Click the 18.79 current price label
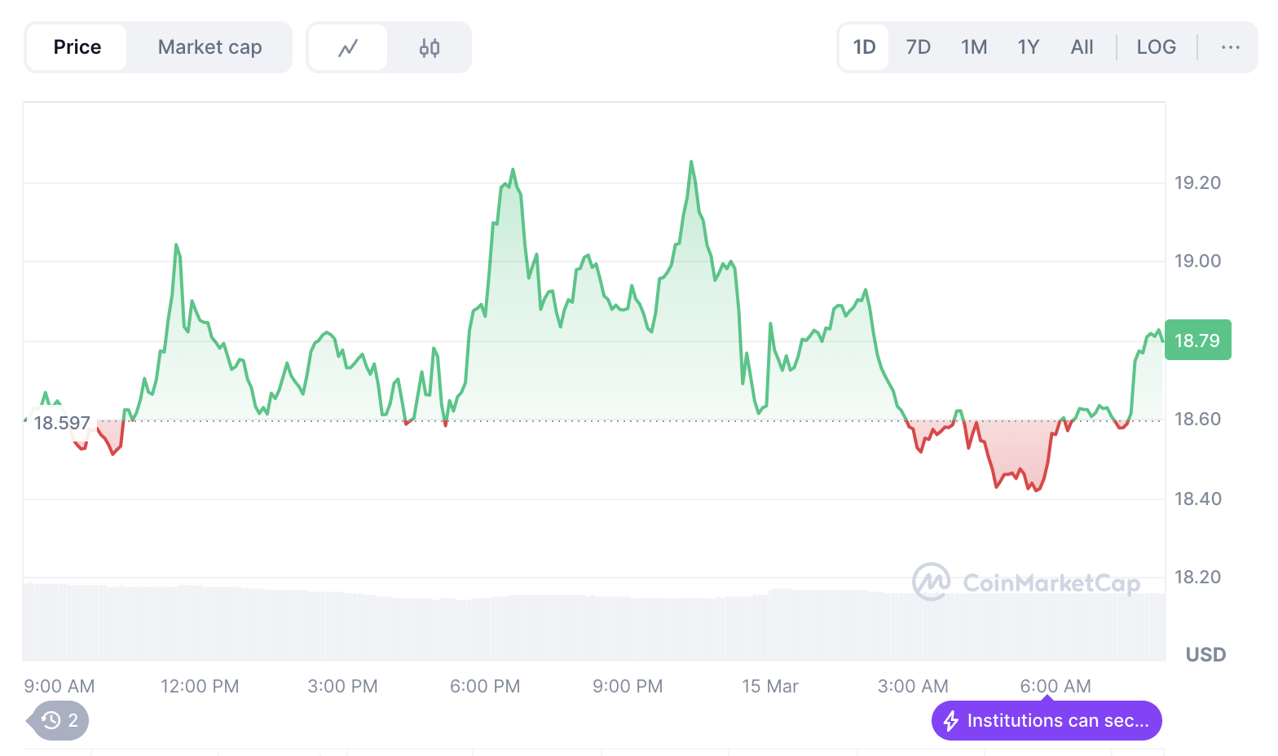 (x=1197, y=341)
